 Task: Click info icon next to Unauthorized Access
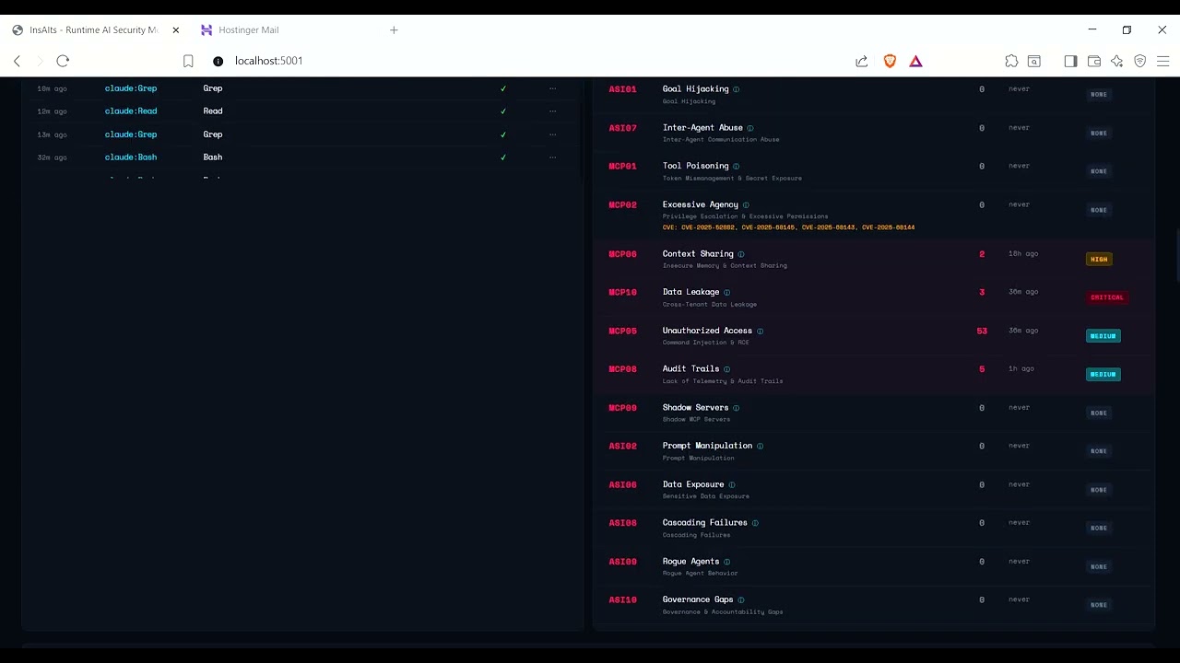[x=760, y=331]
